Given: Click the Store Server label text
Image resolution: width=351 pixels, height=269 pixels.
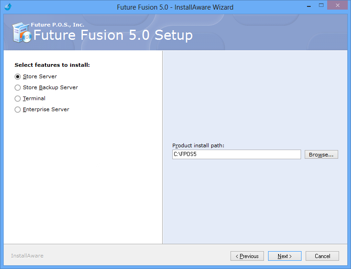Looking at the screenshot, I should pos(40,76).
